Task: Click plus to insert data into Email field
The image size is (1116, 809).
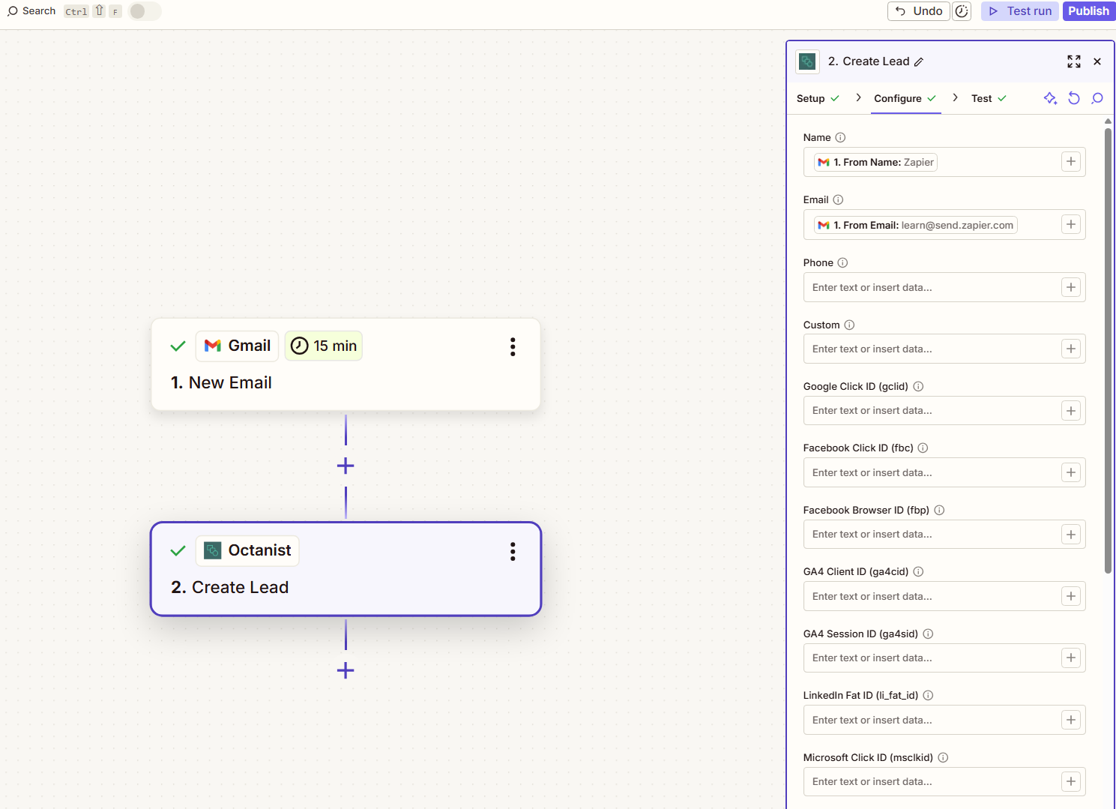Action: (x=1070, y=224)
